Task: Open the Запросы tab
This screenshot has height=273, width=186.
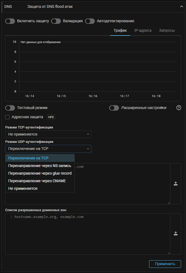Action: point(167,30)
